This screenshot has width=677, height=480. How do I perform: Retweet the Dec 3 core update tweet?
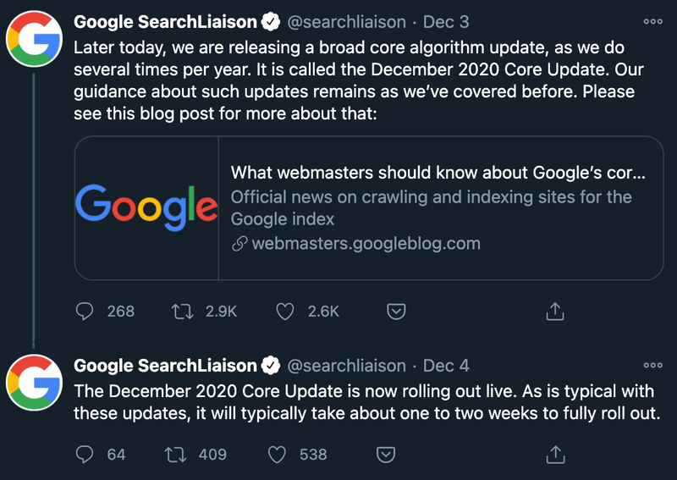click(183, 311)
